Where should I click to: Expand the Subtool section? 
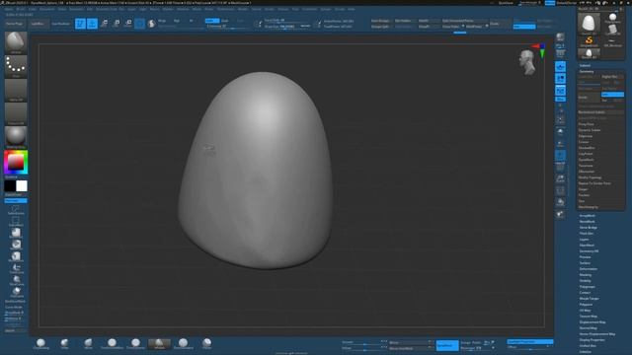[585, 66]
